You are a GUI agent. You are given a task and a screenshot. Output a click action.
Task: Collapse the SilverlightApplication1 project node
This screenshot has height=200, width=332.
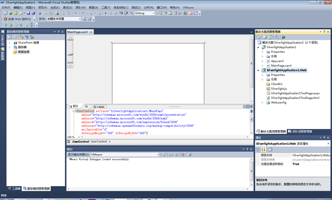click(258, 47)
